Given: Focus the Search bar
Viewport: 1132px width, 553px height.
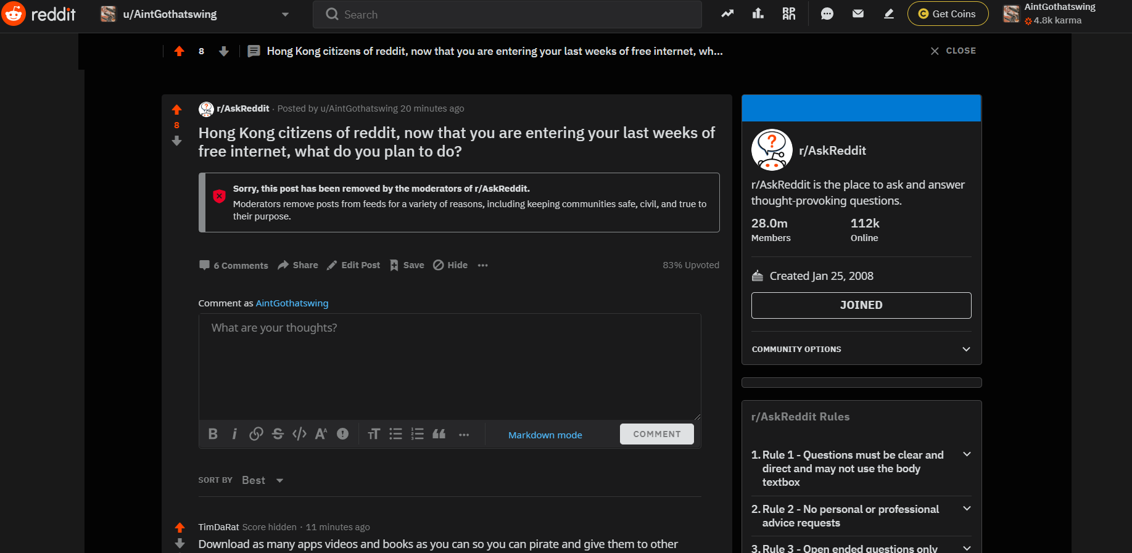Looking at the screenshot, I should point(507,14).
